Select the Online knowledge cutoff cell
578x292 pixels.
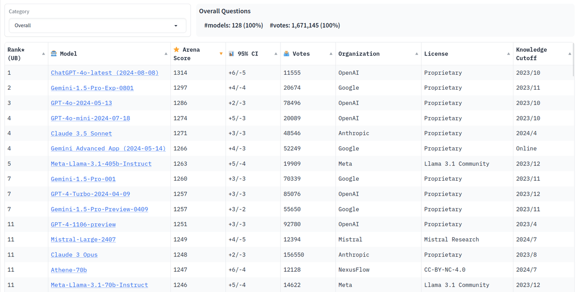[527, 148]
